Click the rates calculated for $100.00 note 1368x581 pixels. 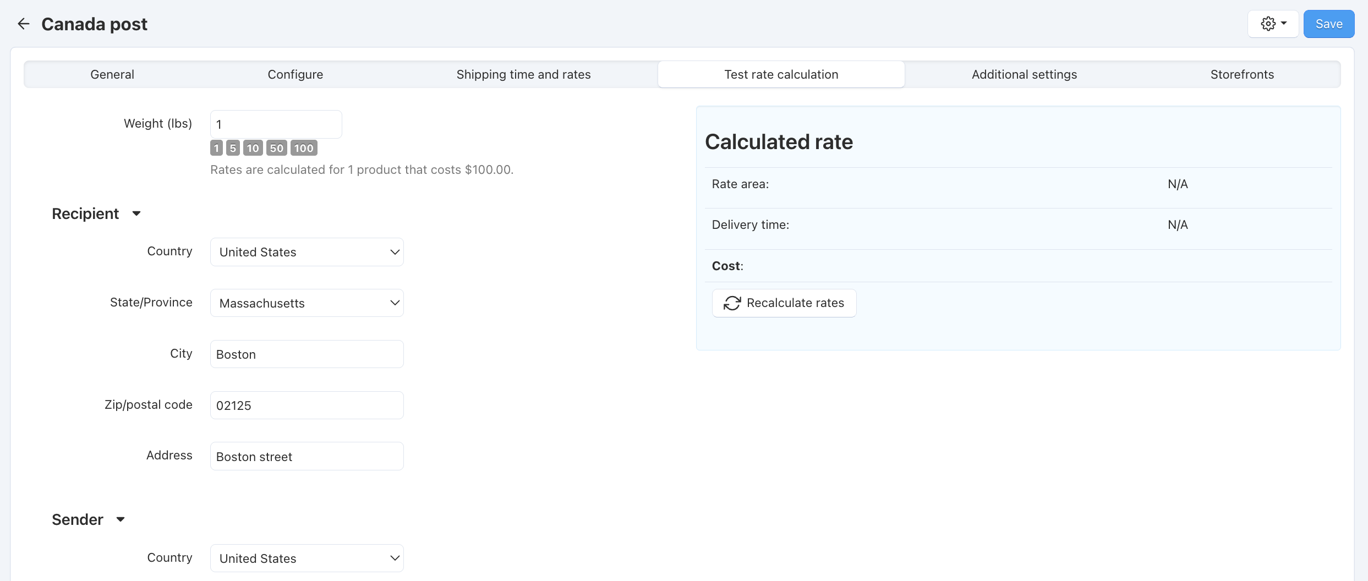[362, 170]
